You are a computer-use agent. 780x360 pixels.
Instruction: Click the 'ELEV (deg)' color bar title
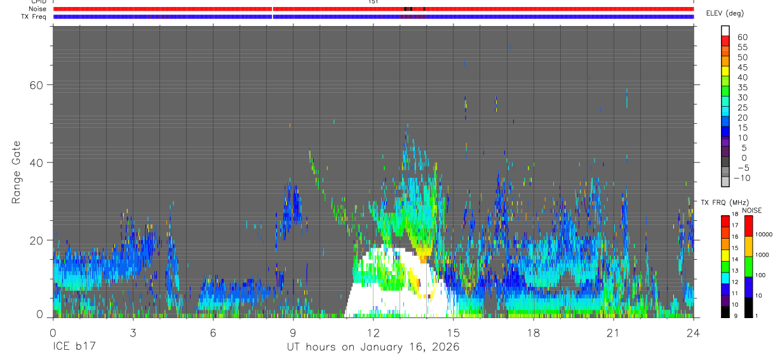[x=725, y=13]
